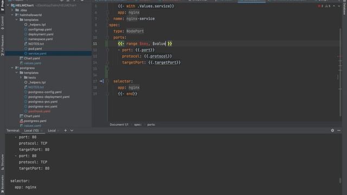Collapse the HELMChart root node
The image size is (347, 195).
click(8, 5)
